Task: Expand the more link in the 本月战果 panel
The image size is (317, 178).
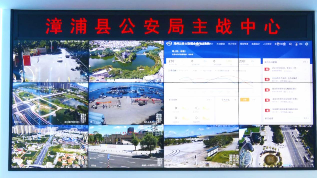Action: 209,100
